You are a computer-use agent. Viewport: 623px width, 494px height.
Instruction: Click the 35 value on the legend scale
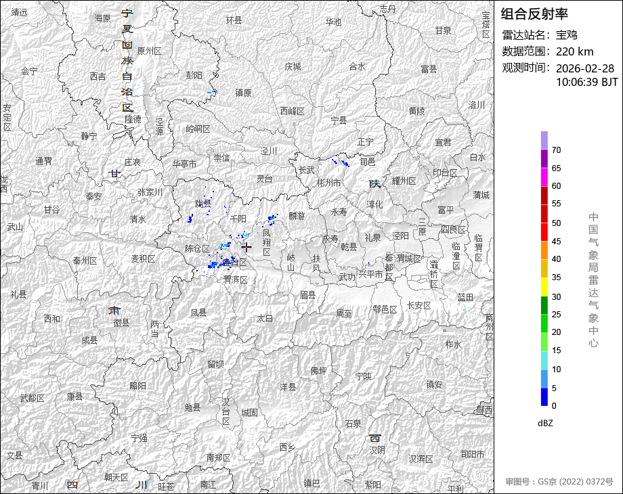tap(556, 277)
